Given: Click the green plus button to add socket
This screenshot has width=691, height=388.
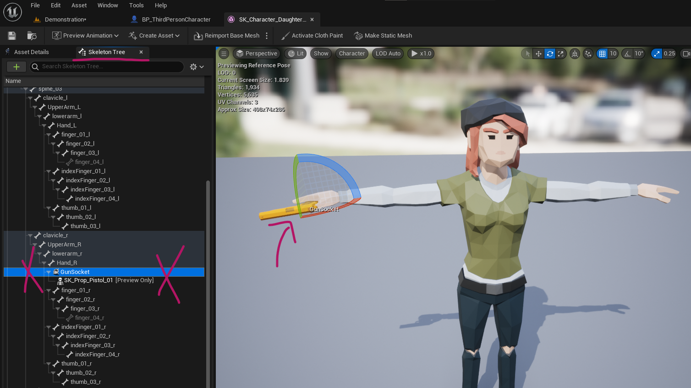Looking at the screenshot, I should coord(16,66).
